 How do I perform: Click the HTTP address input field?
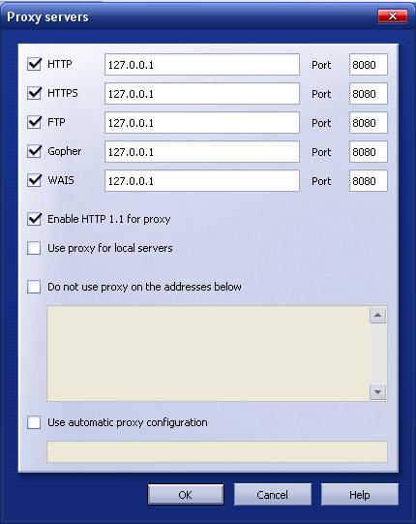202,65
